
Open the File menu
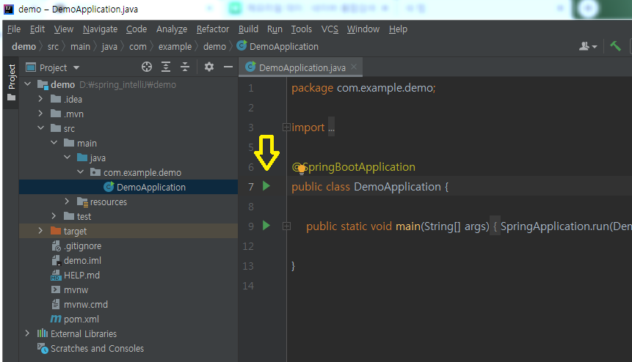point(14,29)
